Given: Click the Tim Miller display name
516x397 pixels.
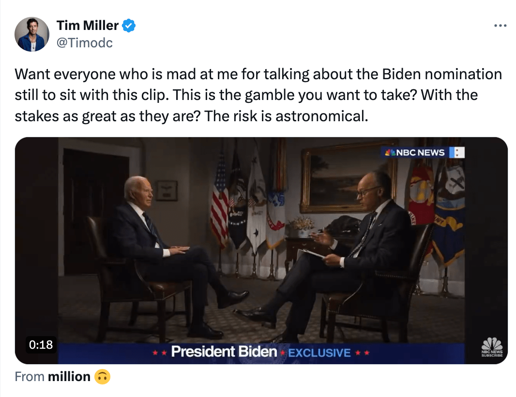Looking at the screenshot, I should [x=88, y=26].
